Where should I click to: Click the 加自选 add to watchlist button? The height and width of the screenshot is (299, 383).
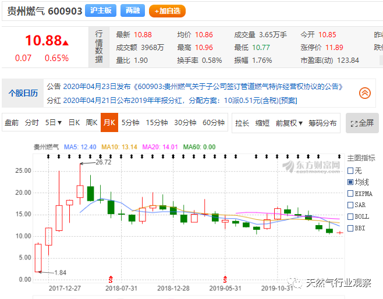click(x=167, y=10)
